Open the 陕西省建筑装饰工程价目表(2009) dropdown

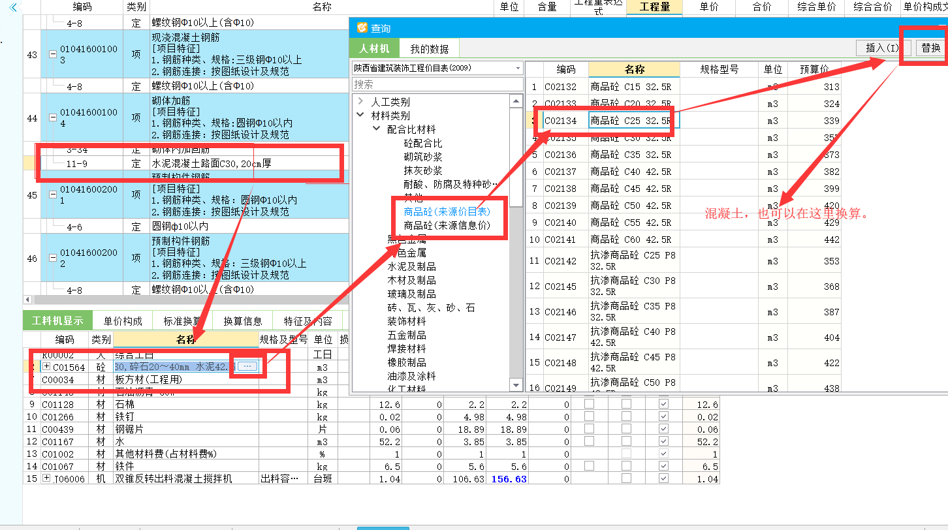tap(518, 69)
